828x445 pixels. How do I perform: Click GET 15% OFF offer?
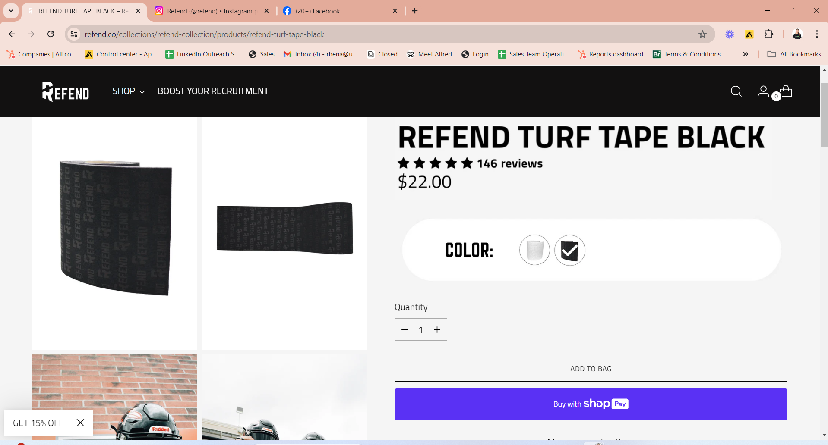pos(38,423)
